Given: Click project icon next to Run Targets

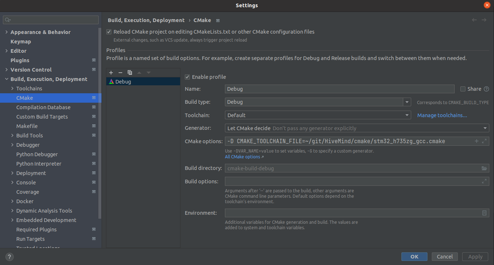Looking at the screenshot, I should coord(94,239).
